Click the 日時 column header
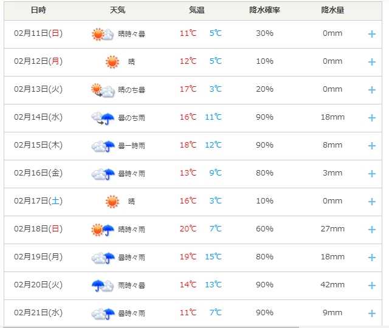Viewport: 389px width, 328px height. [x=38, y=10]
